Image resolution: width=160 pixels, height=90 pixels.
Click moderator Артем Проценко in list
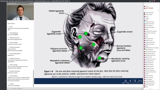coord(149,8)
